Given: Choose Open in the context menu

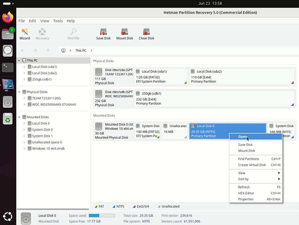Looking at the screenshot, I should tap(255, 136).
